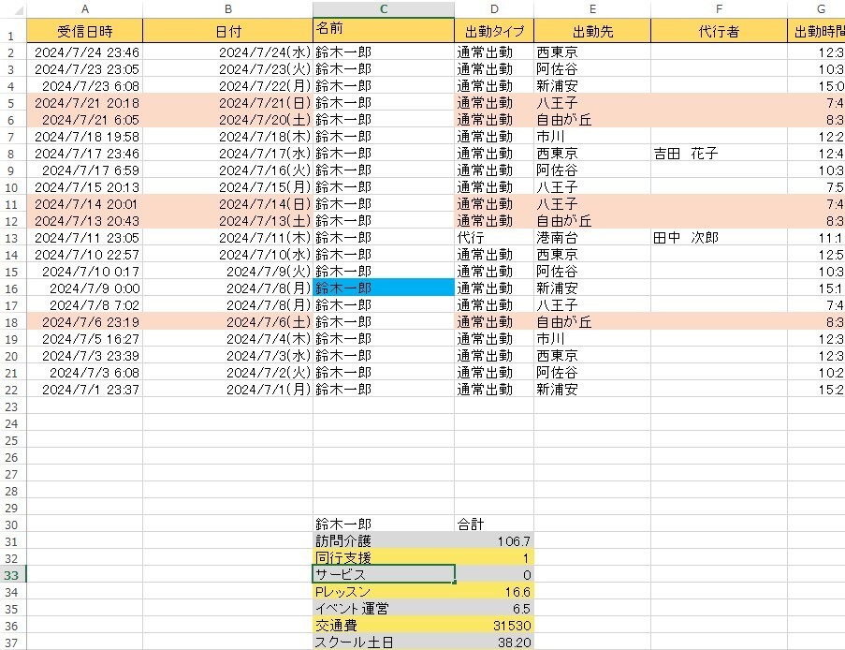The width and height of the screenshot is (845, 650).
Task: Select column header F
Action: [x=719, y=8]
